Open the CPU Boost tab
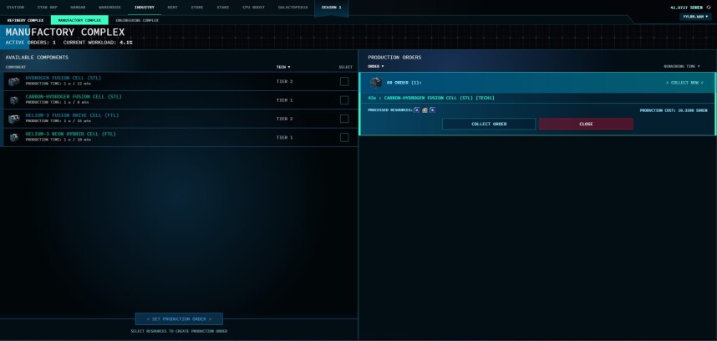 254,8
